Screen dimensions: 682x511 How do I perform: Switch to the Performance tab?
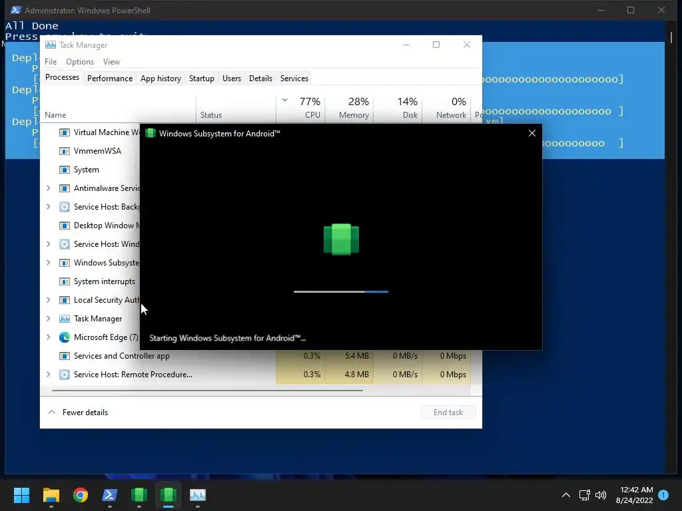tap(110, 79)
